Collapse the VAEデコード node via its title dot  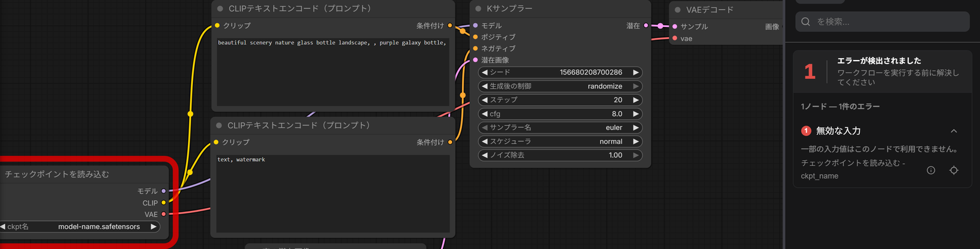coord(677,10)
